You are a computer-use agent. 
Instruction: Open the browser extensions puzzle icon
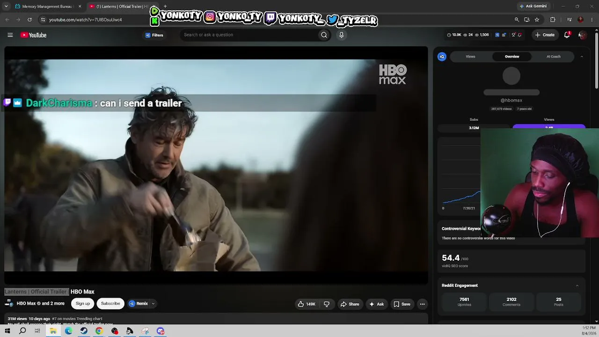(553, 20)
